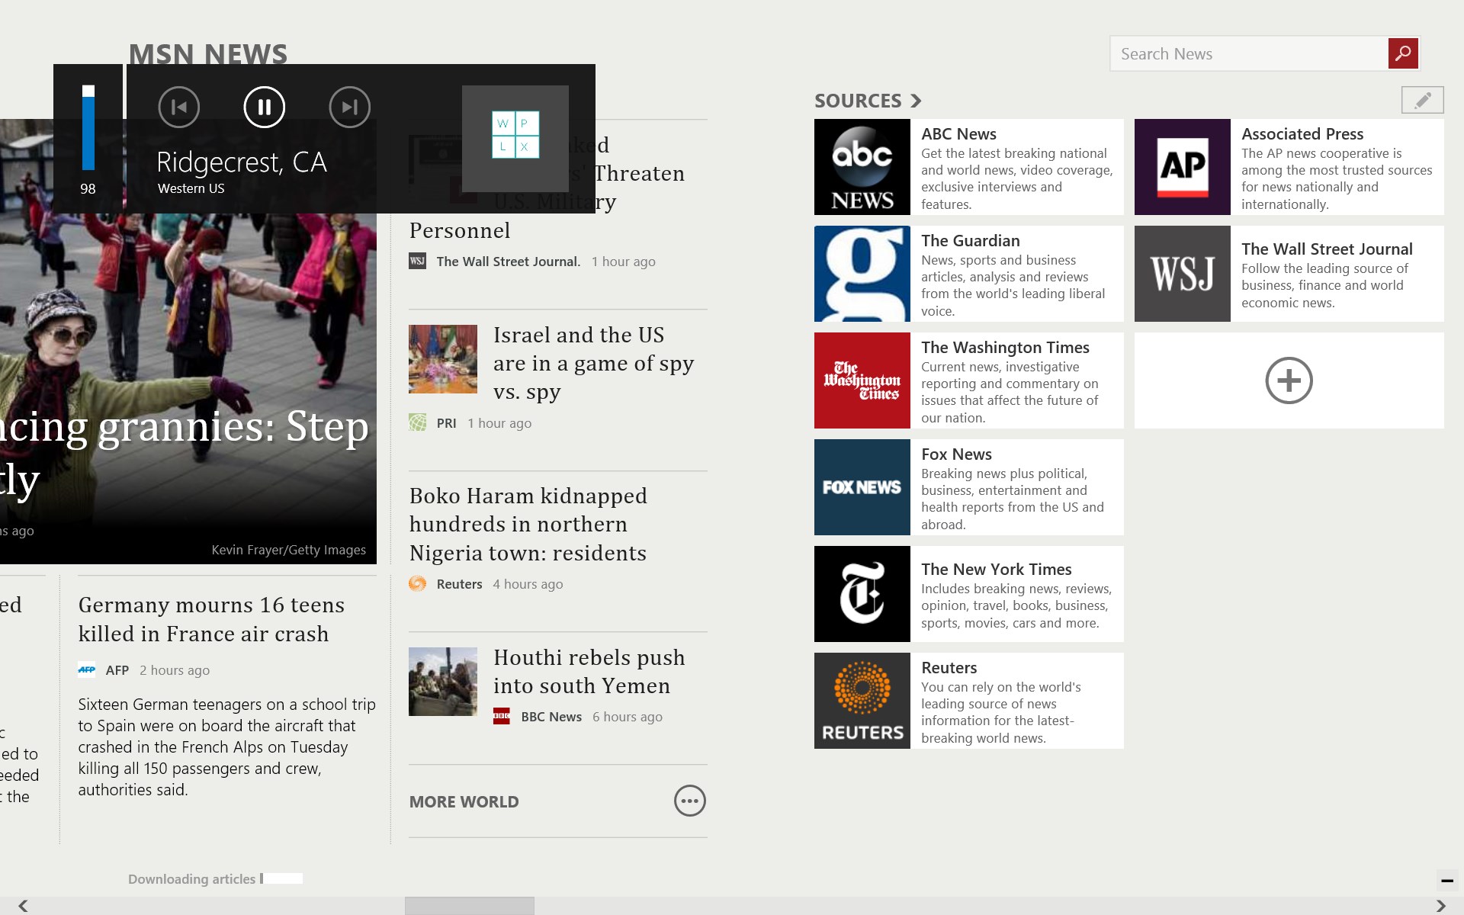The height and width of the screenshot is (915, 1464).
Task: Pause the media playback
Action: pos(264,108)
